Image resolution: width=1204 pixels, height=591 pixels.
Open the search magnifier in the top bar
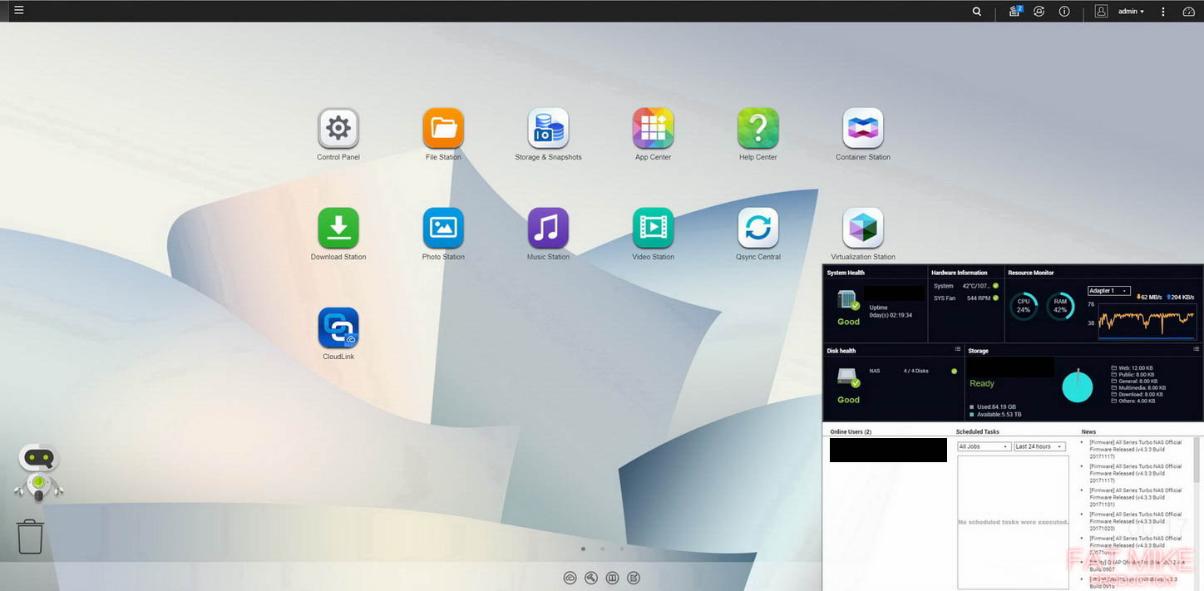point(977,12)
